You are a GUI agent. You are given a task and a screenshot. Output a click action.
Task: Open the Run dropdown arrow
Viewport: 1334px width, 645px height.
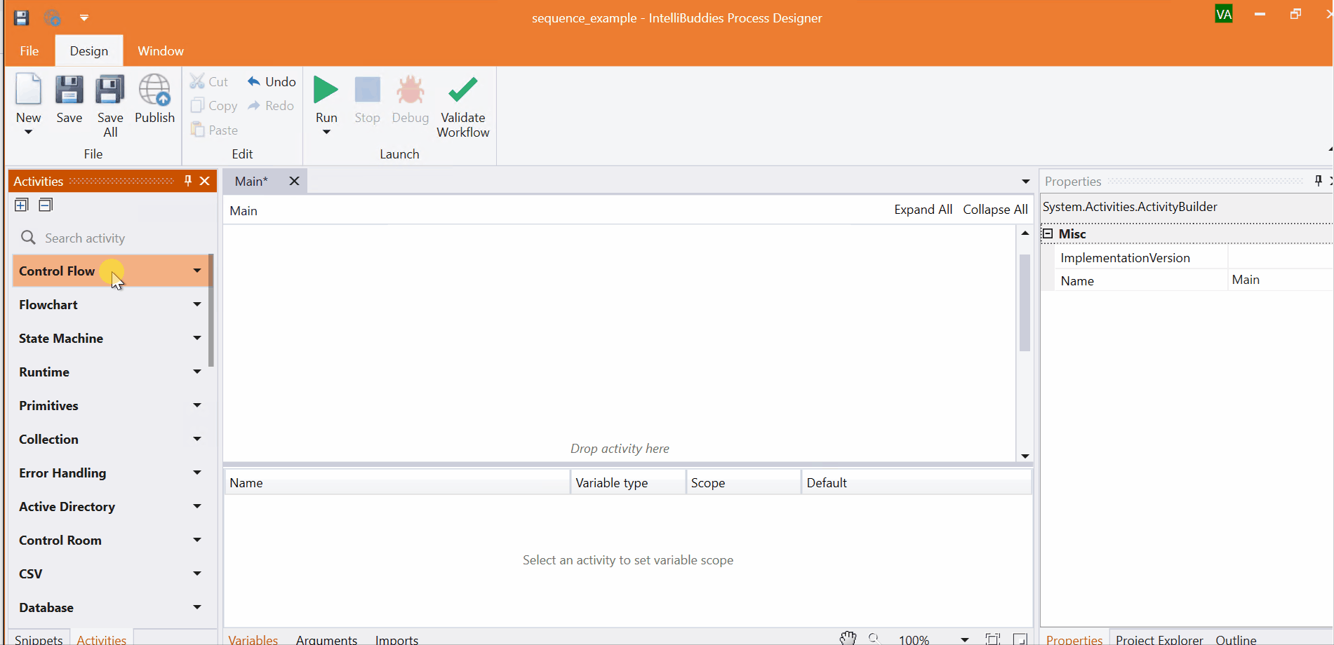point(326,132)
